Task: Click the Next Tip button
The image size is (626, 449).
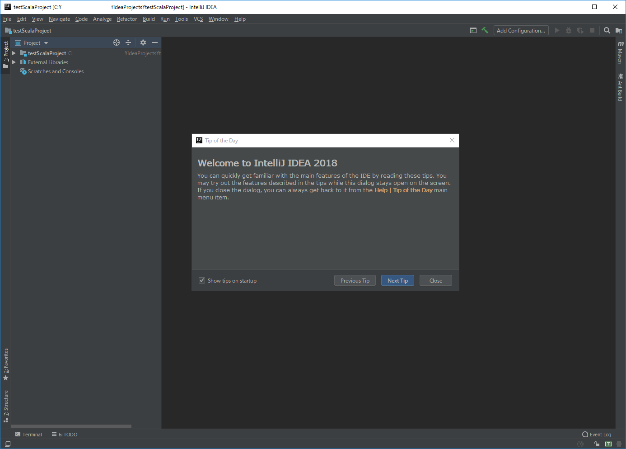Action: (397, 280)
